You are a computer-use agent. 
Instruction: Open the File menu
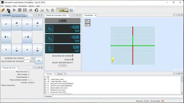pos(2,6)
